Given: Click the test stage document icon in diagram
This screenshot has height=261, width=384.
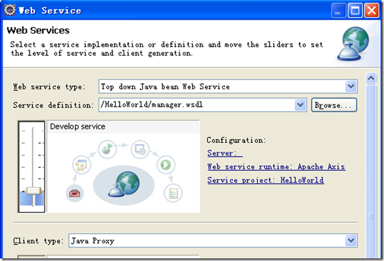Looking at the screenshot, I should pos(173,193).
